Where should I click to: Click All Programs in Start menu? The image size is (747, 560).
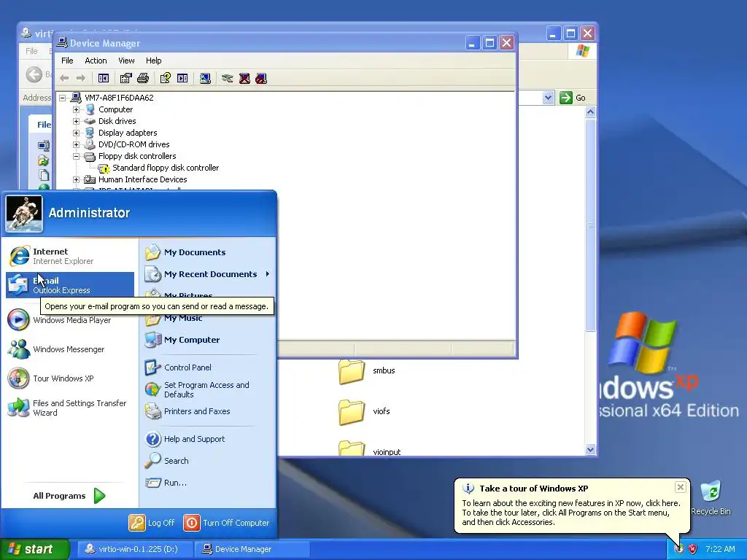(70, 496)
